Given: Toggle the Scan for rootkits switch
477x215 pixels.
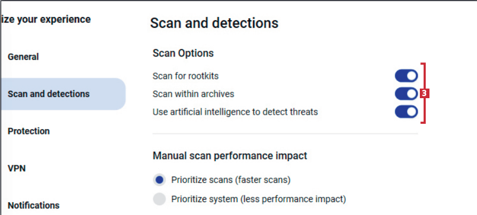Looking at the screenshot, I should click(406, 76).
